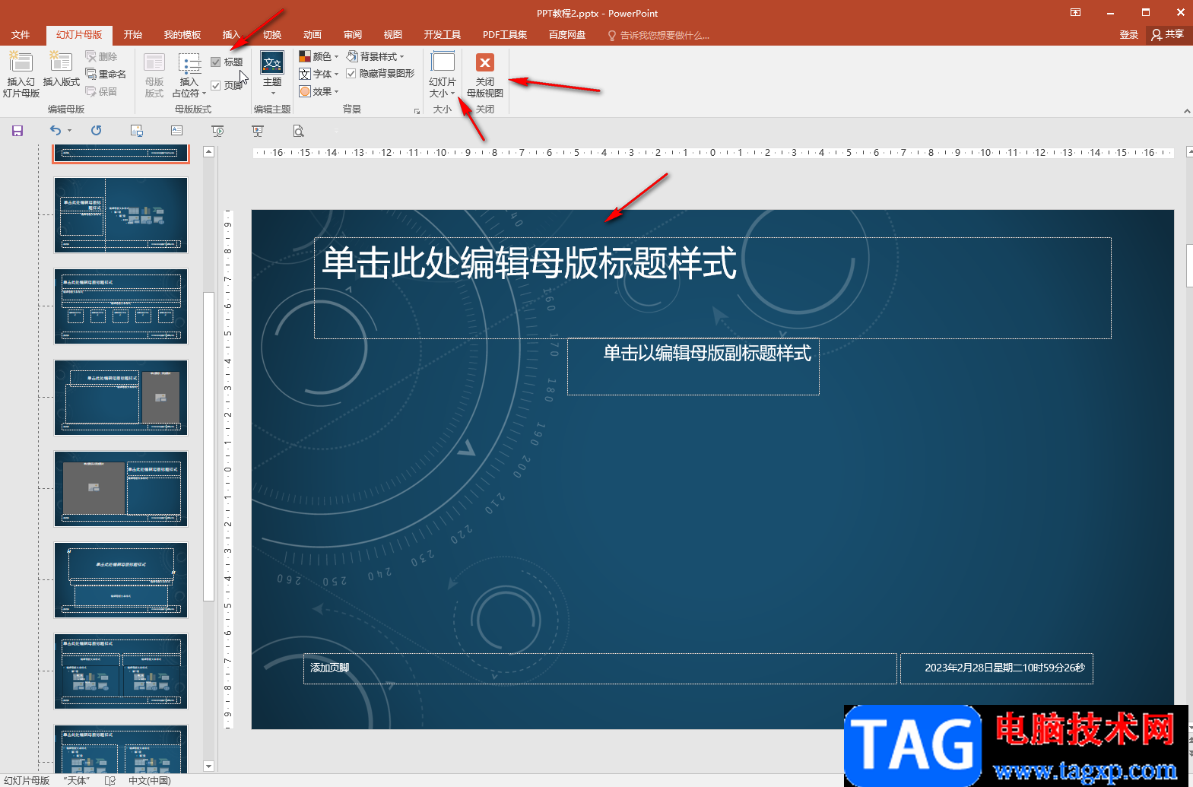The height and width of the screenshot is (787, 1193).
Task: Toggle the Footers (页脚) checkbox
Action: 227,86
